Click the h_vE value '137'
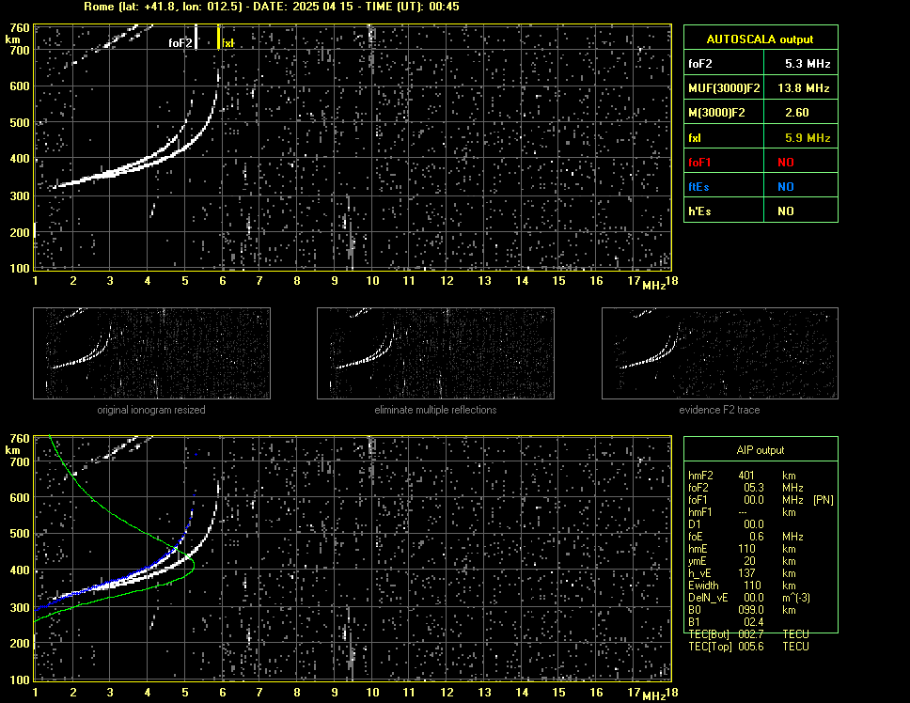This screenshot has height=703, width=910. click(747, 573)
